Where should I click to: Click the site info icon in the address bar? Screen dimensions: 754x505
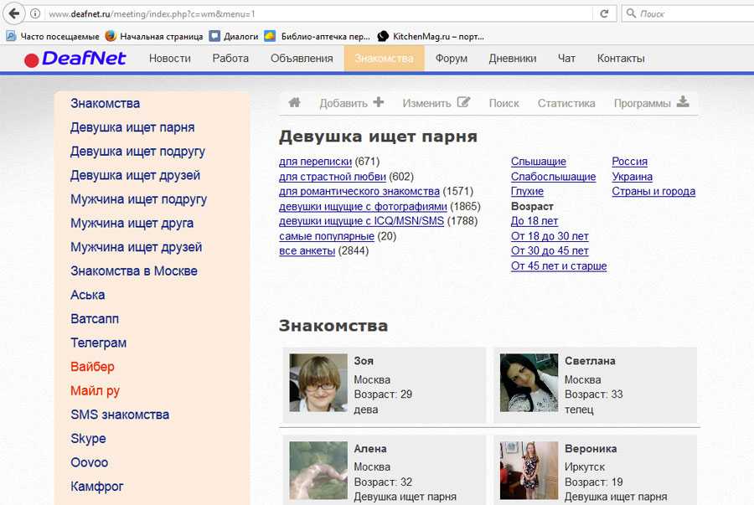coord(35,14)
